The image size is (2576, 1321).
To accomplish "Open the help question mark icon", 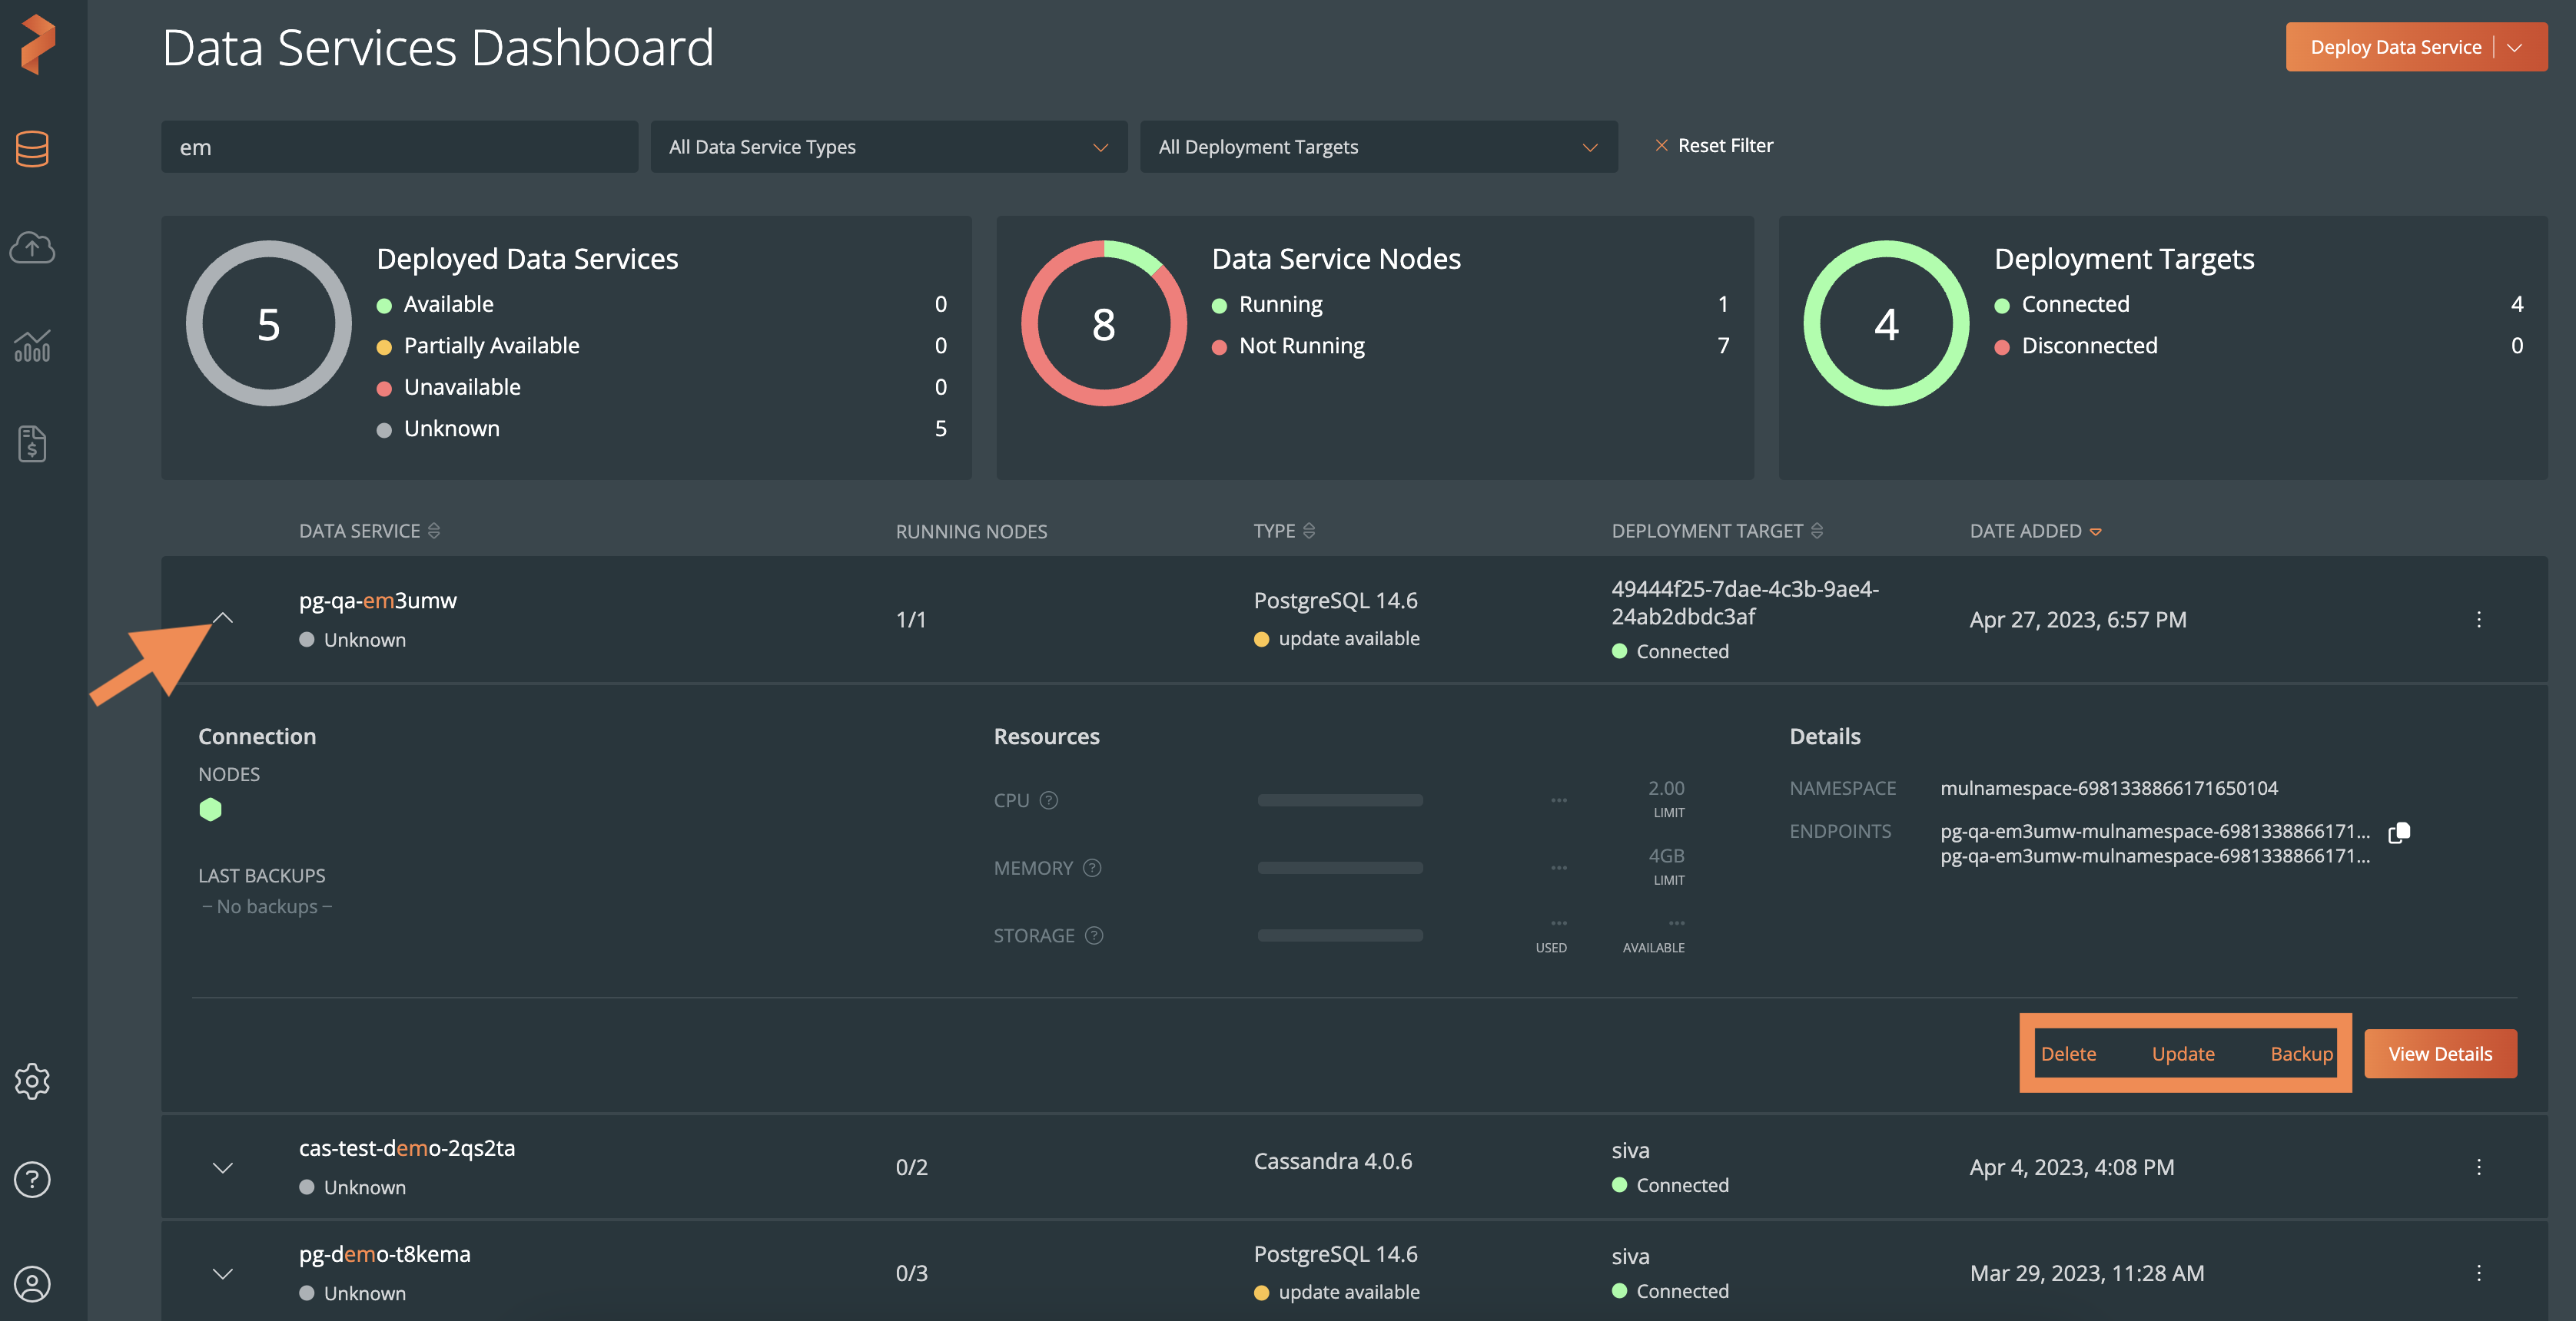I will tap(32, 1180).
